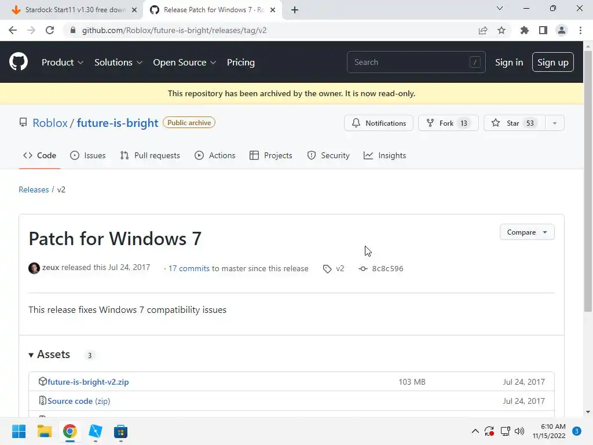The height and width of the screenshot is (445, 593).
Task: Click Pricing in header
Action: point(240,62)
